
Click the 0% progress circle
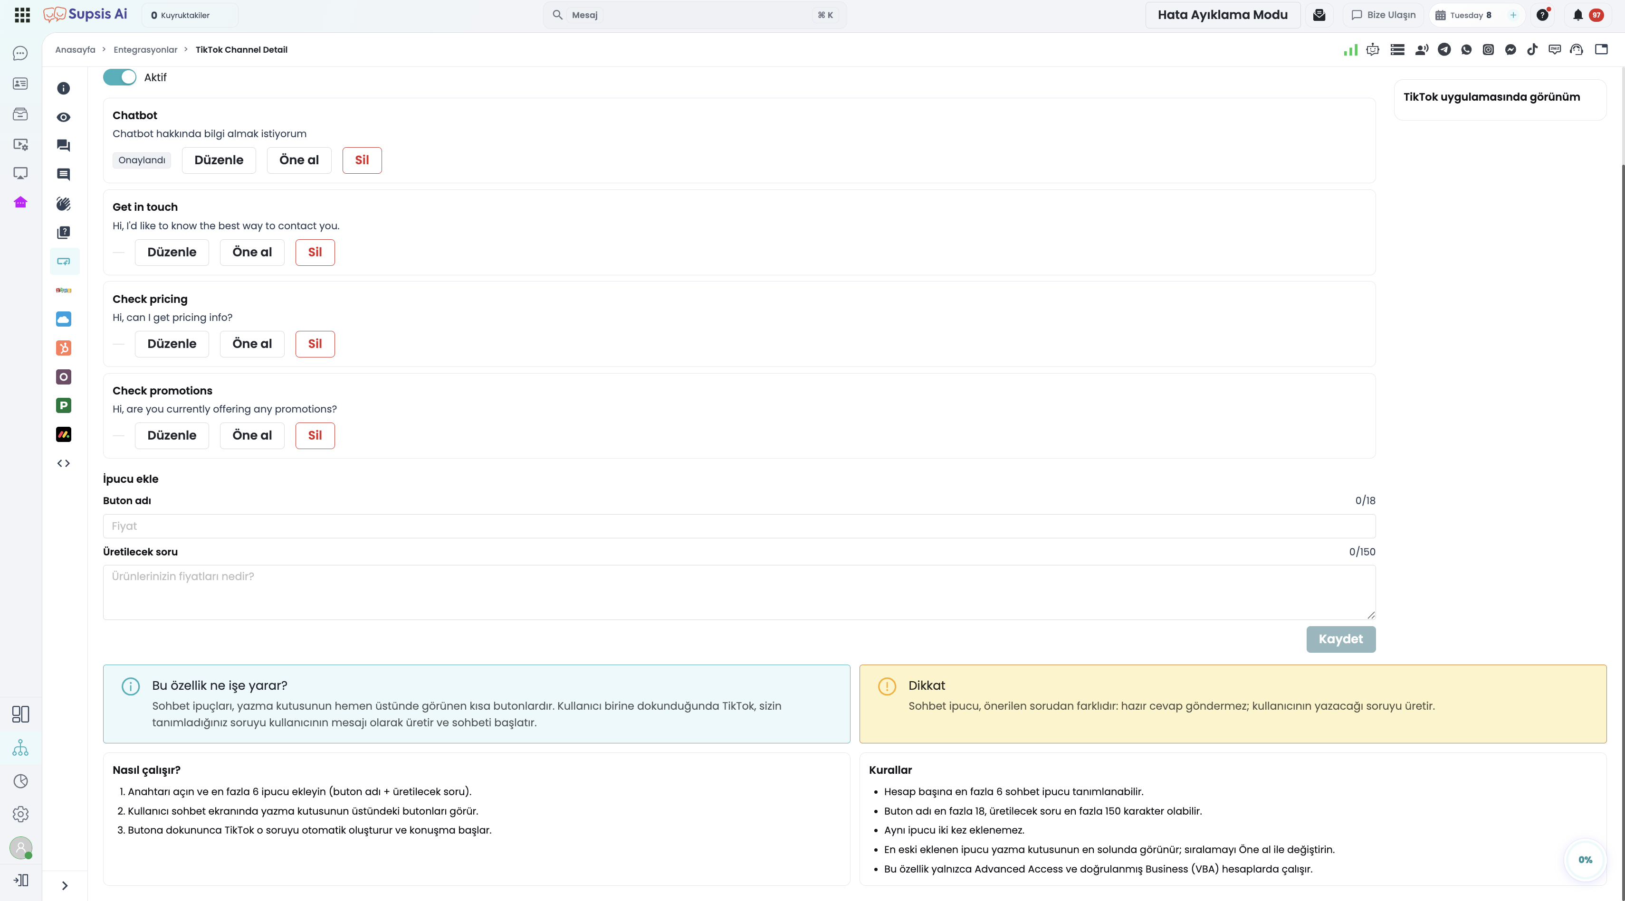coord(1585,860)
